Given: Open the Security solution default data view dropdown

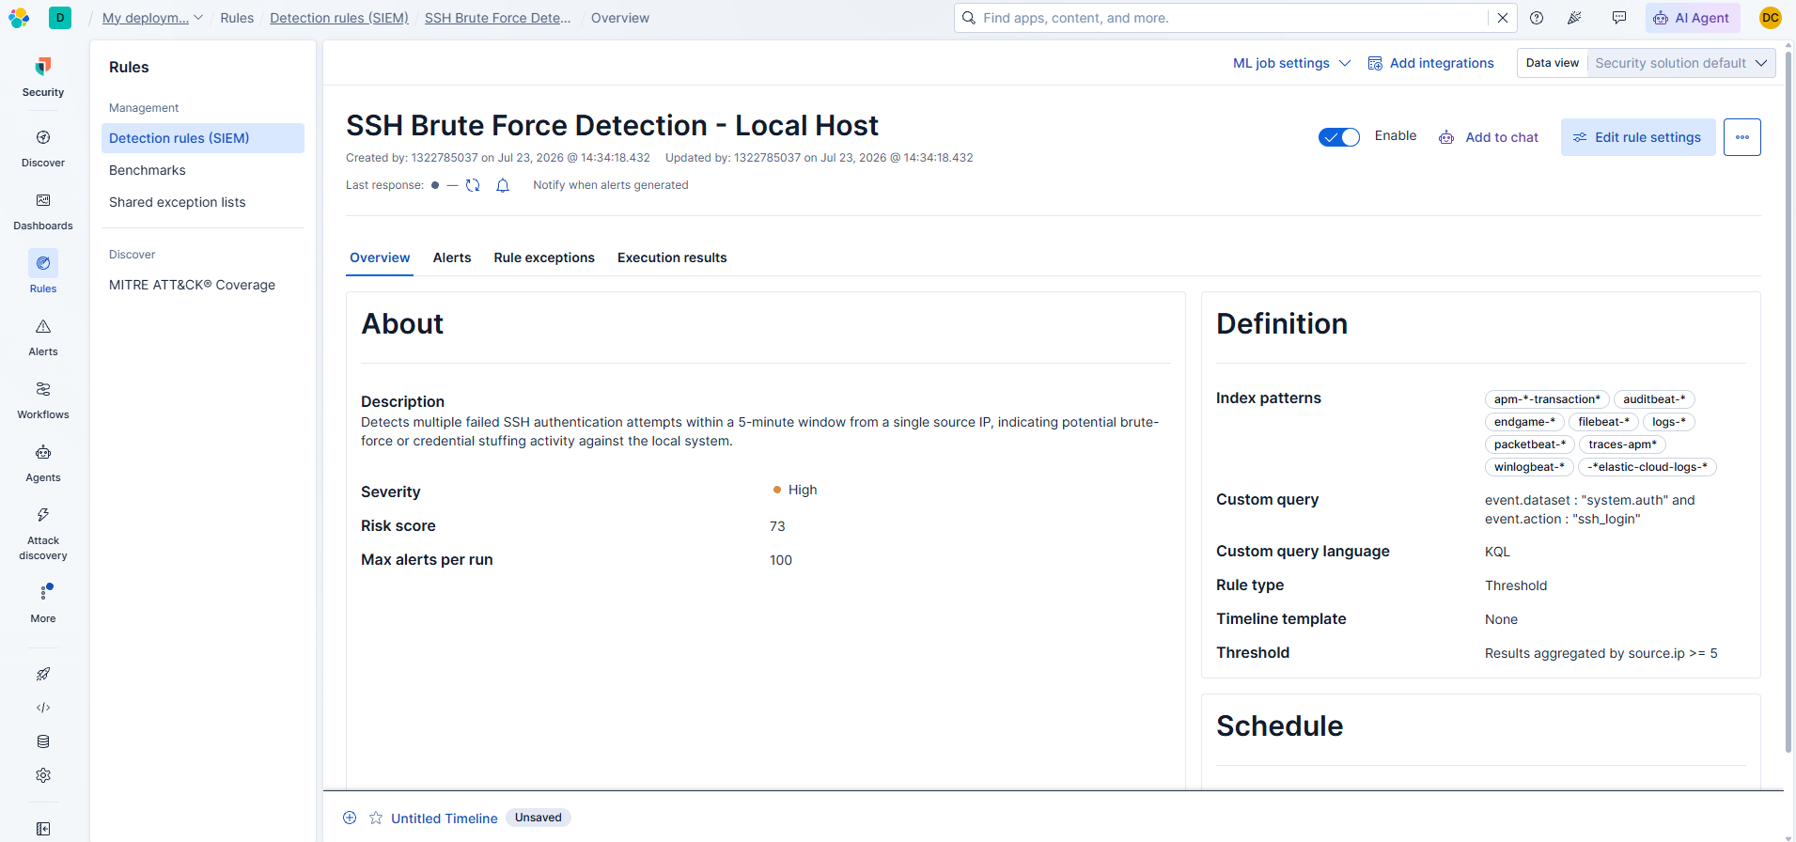Looking at the screenshot, I should [x=1681, y=63].
